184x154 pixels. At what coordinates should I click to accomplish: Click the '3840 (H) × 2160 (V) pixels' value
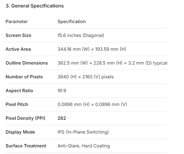click(x=86, y=77)
